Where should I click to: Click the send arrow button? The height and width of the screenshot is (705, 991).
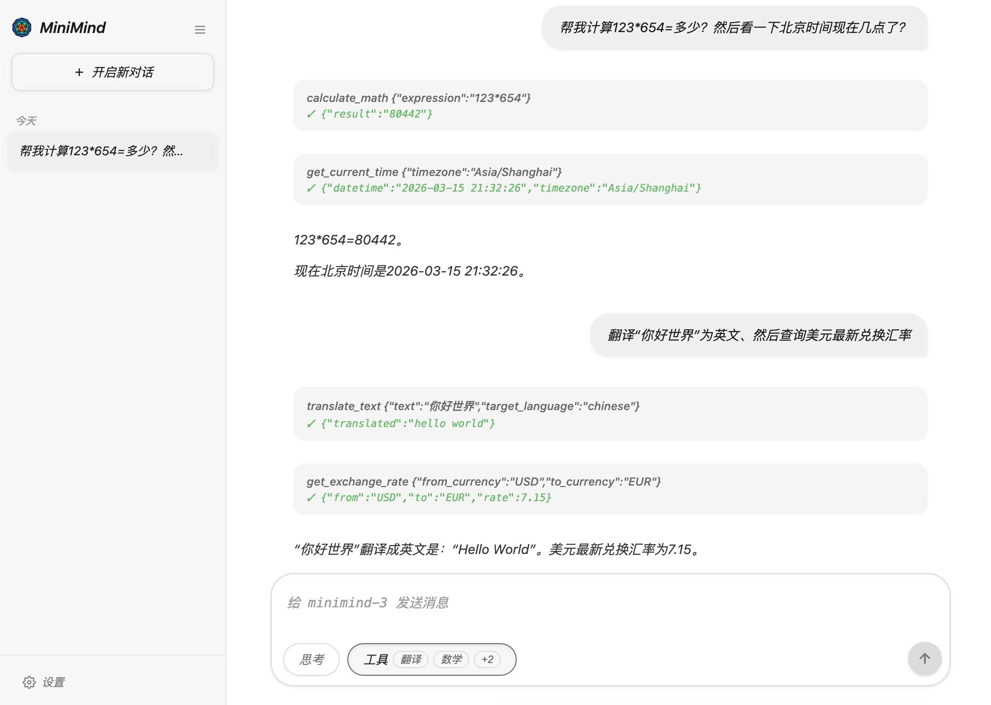[924, 659]
